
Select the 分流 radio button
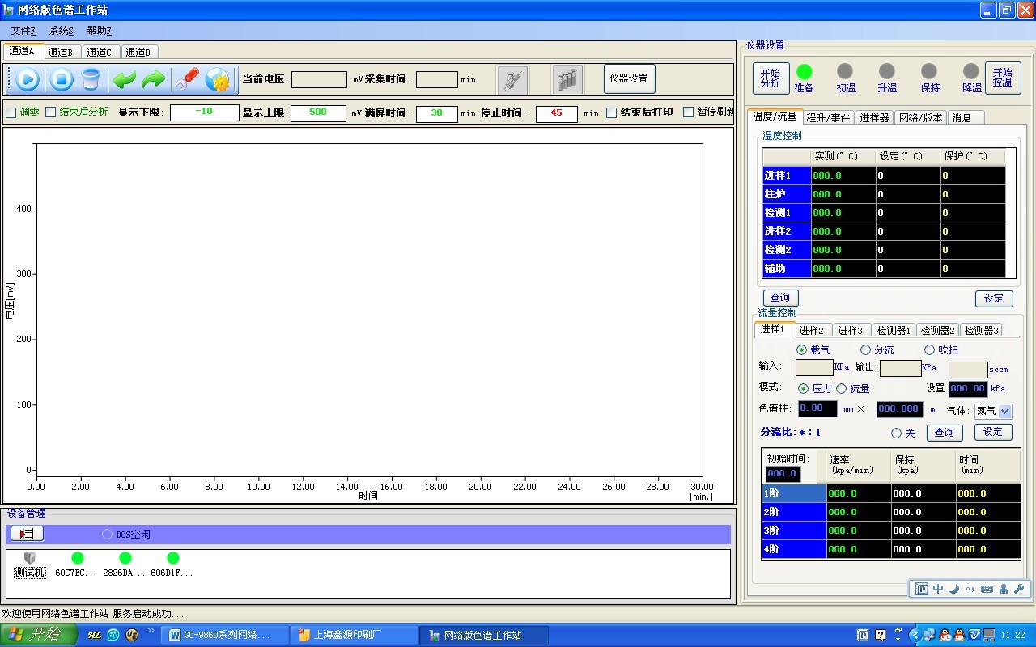[x=865, y=350]
